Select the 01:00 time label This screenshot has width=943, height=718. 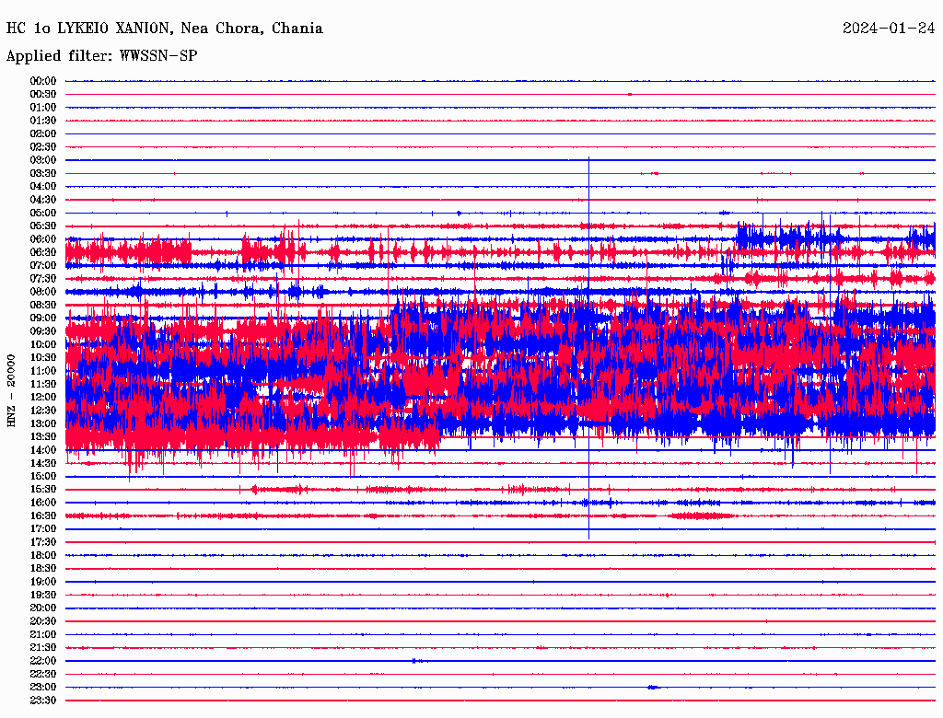click(43, 108)
